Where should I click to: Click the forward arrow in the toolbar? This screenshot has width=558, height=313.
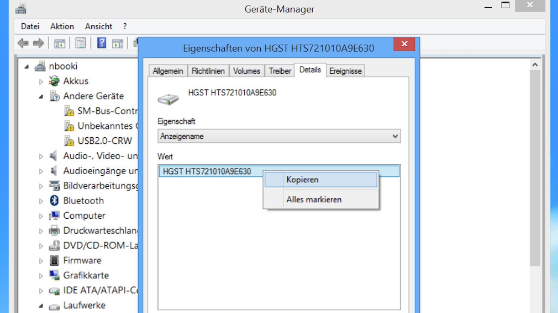tap(39, 44)
